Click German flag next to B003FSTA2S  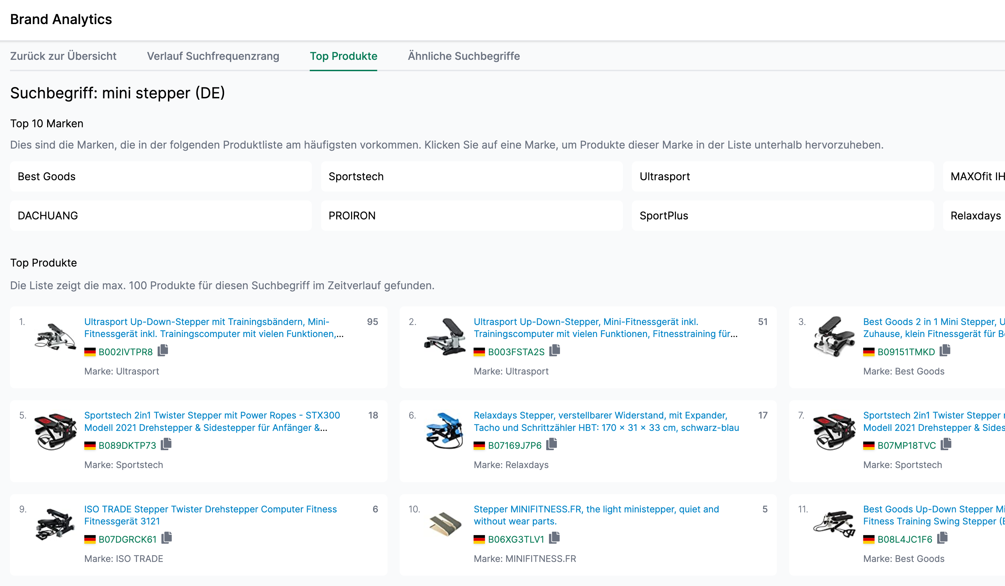point(479,352)
